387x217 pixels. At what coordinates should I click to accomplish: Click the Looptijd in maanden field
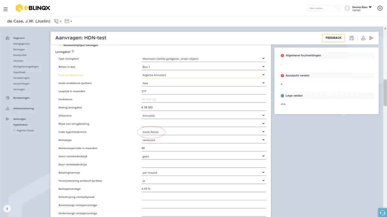point(203,91)
